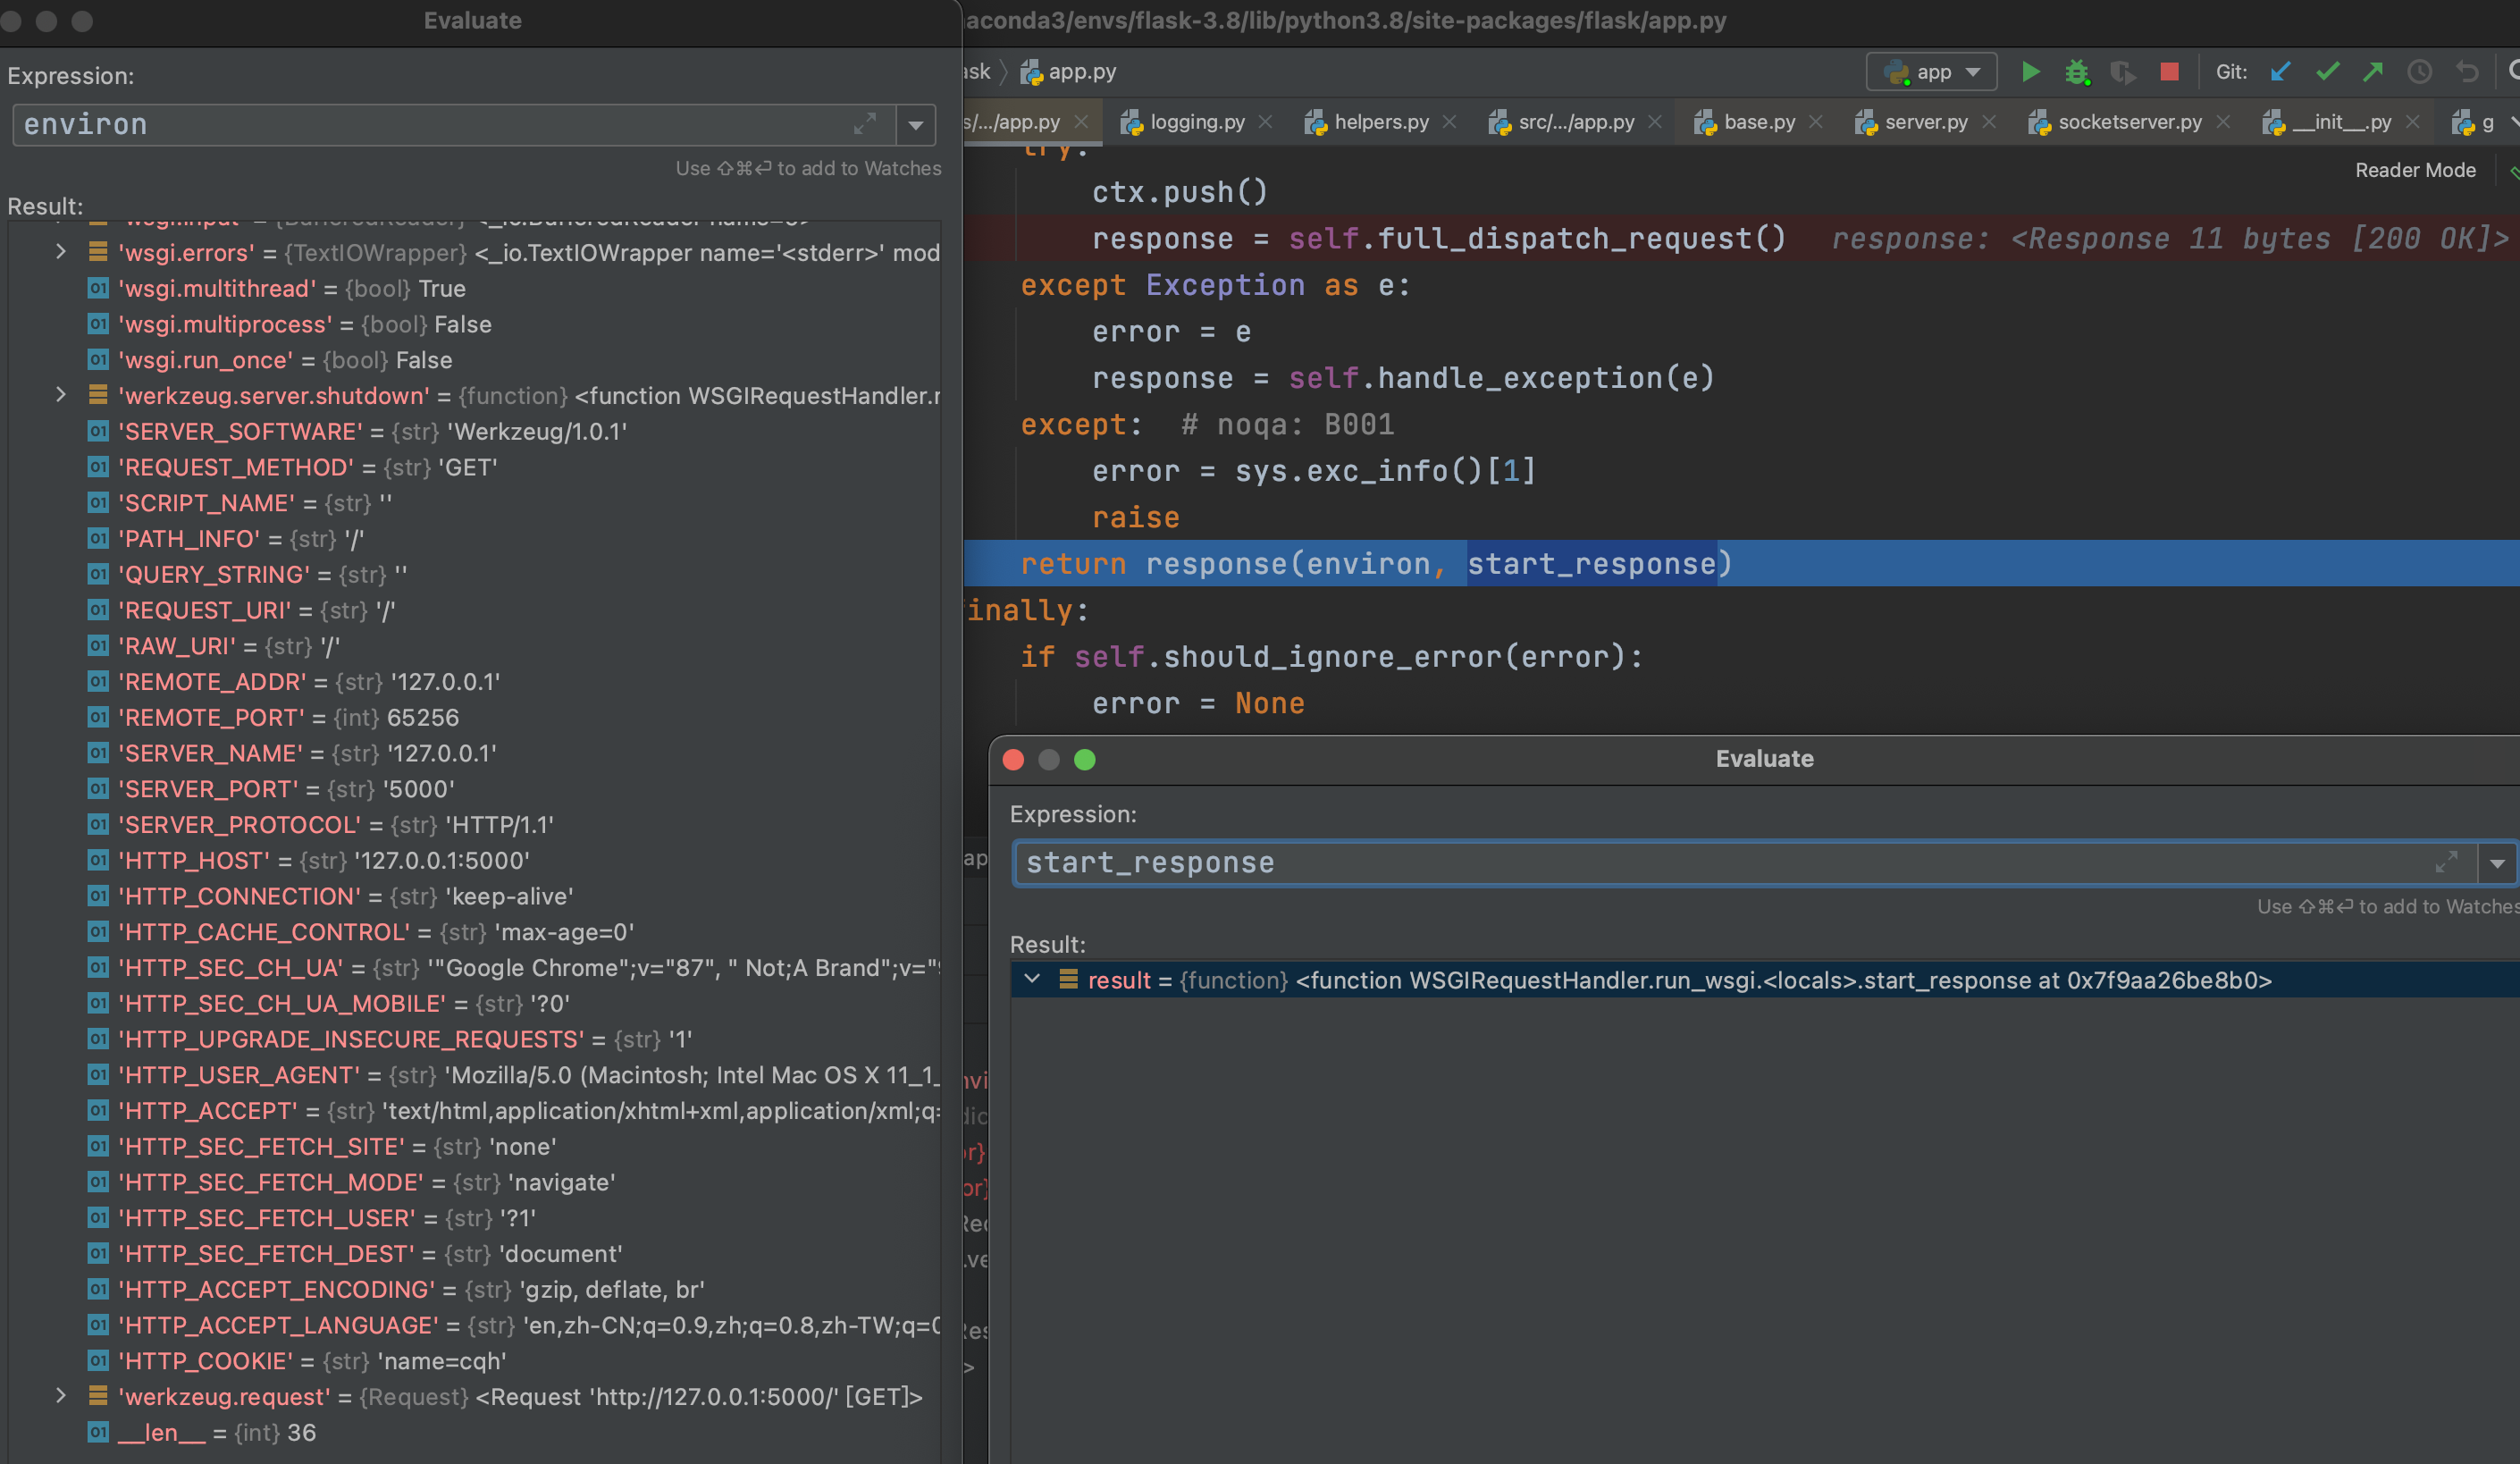Screen dimensions: 2520x1464
Task: Expand the 'wsgi.errors' tree node
Action: (x=61, y=252)
